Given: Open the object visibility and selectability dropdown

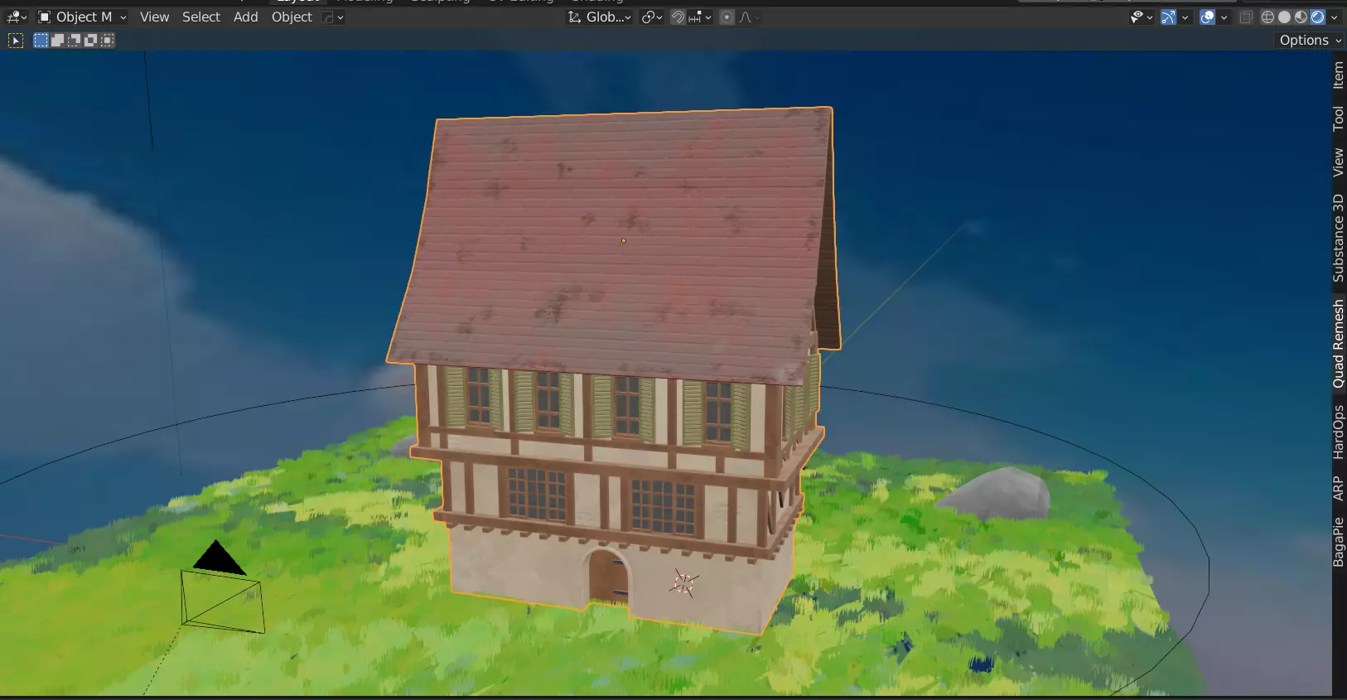Looking at the screenshot, I should (1142, 17).
